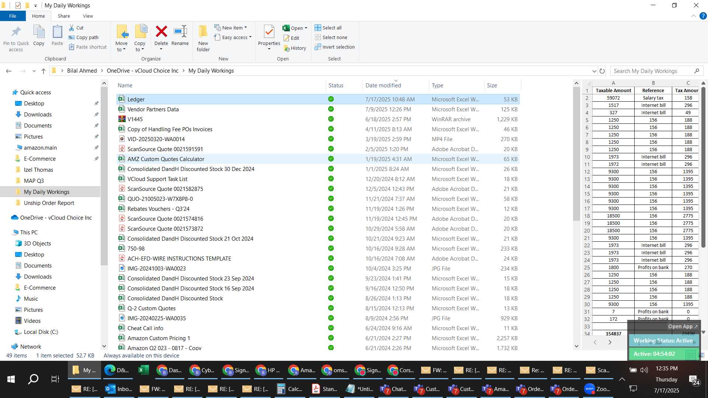Screen dimensions: 708x398
Task: Click Edit in the Open group
Action: click(291, 38)
